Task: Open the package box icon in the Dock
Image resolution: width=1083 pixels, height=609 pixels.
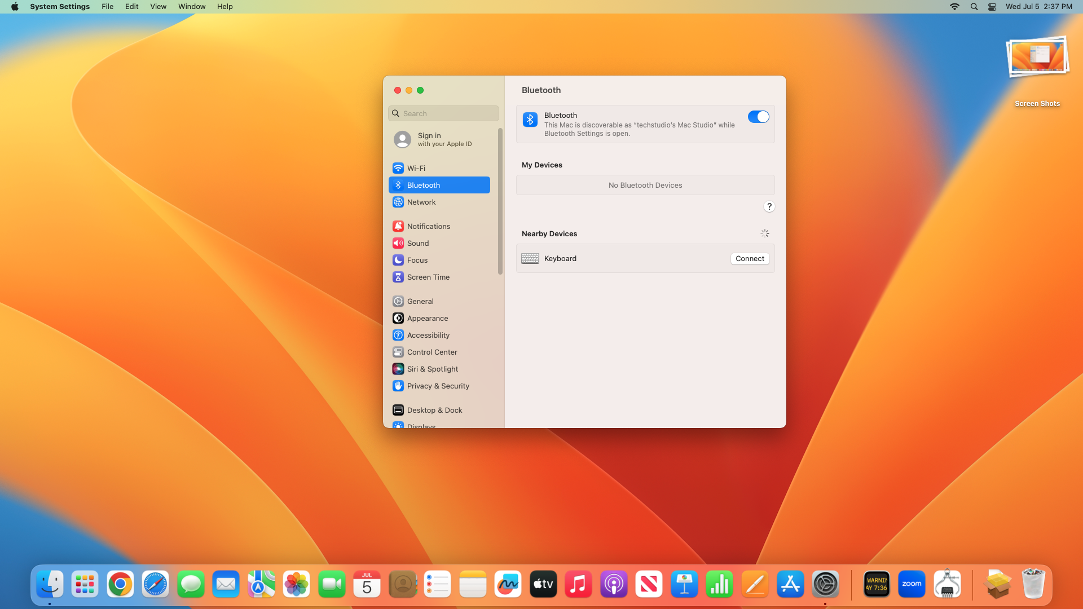Action: coord(997,584)
